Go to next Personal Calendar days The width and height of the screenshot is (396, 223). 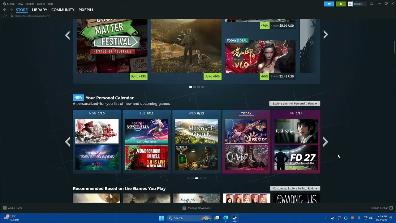(x=325, y=142)
